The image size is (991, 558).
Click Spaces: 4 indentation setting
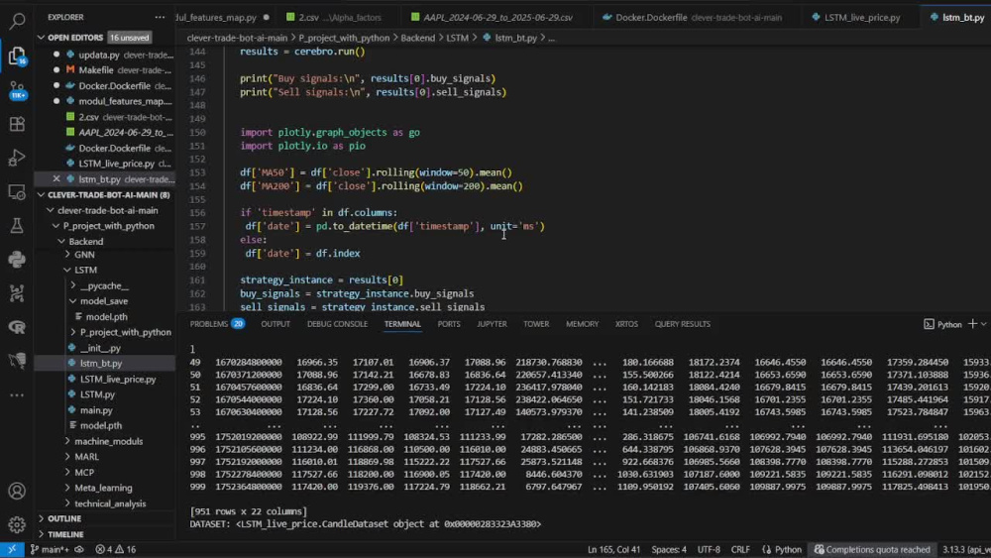coord(669,550)
